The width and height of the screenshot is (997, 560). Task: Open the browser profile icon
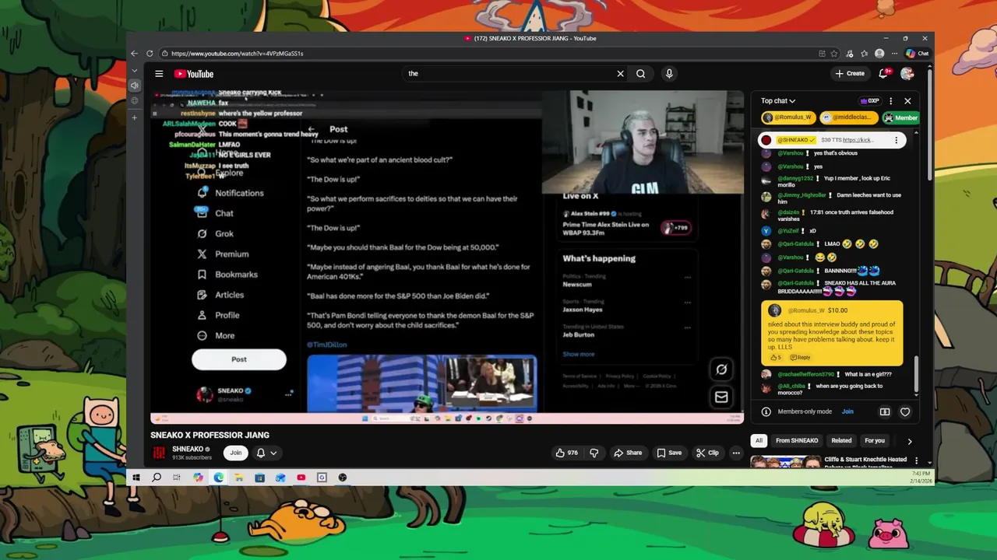(x=879, y=54)
